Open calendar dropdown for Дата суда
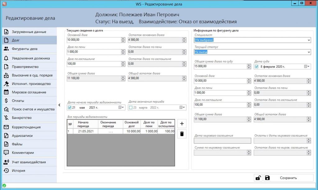The image size is (318, 190). [x=307, y=67]
